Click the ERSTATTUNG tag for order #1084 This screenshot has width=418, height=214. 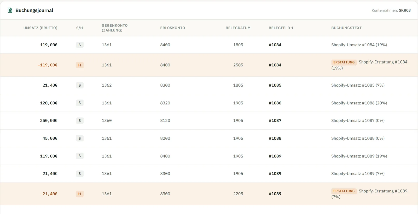344,62
